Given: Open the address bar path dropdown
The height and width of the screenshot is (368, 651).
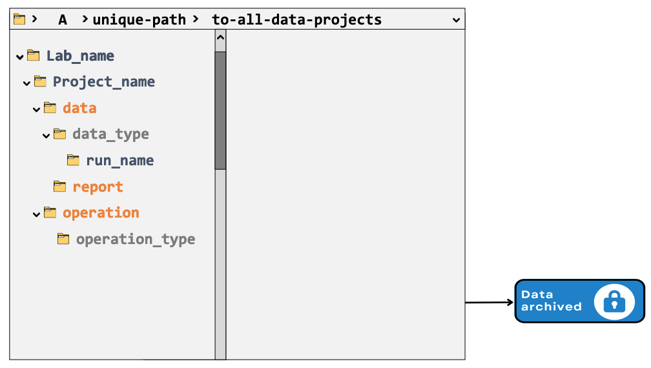Looking at the screenshot, I should coord(456,20).
